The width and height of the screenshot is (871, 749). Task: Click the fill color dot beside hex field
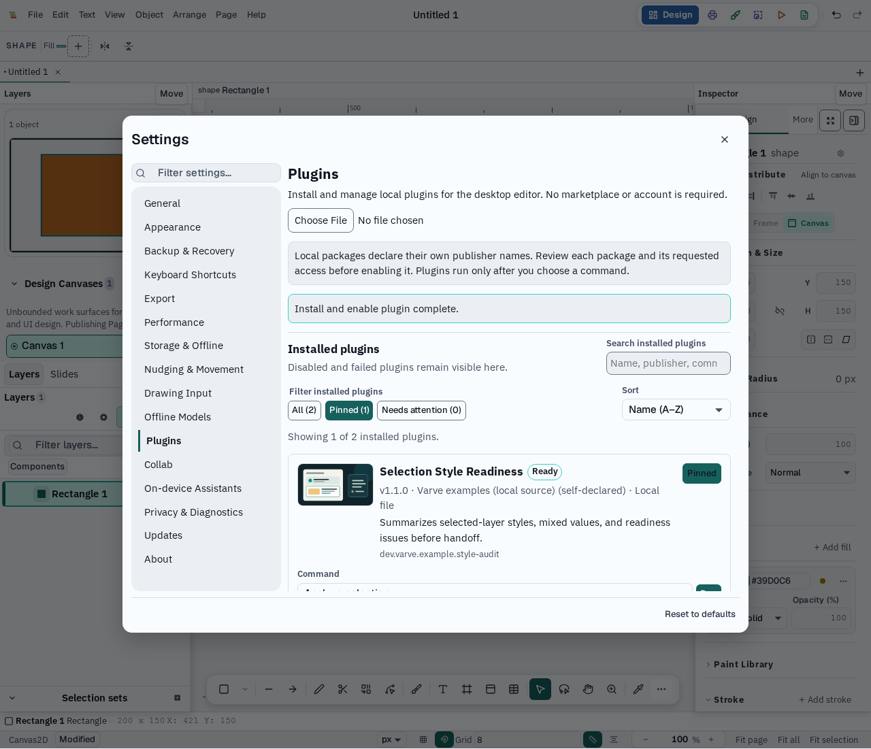click(x=823, y=581)
